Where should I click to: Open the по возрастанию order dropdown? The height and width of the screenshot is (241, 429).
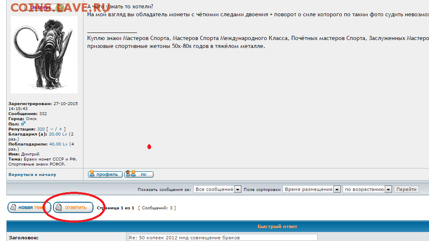coord(367,189)
